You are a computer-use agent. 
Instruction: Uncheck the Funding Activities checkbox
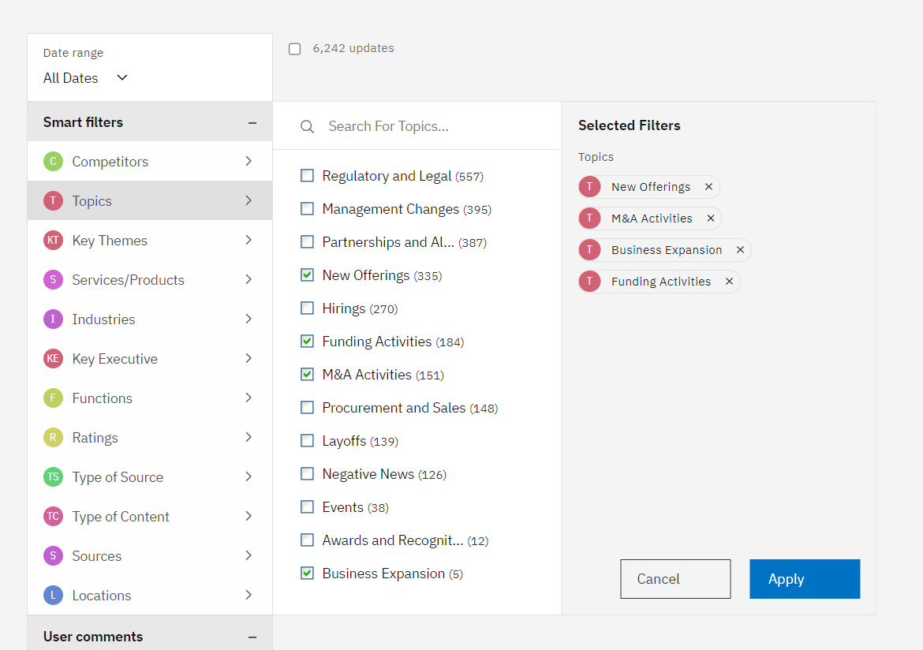pos(308,341)
